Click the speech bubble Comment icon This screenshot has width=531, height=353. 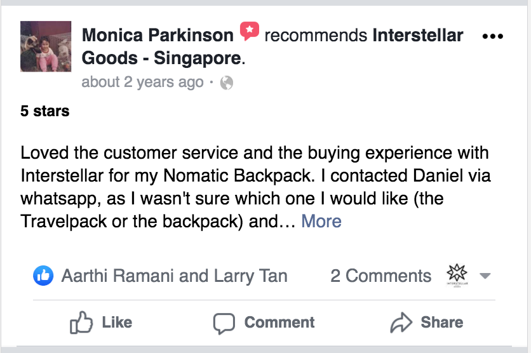(224, 323)
